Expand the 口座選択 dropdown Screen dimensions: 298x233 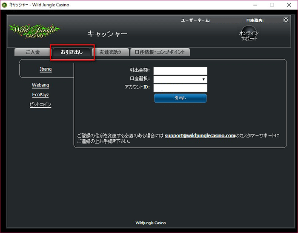click(x=181, y=80)
